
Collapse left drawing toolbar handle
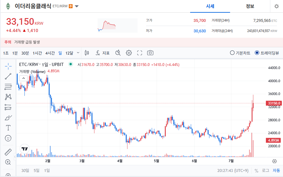coord(15,157)
